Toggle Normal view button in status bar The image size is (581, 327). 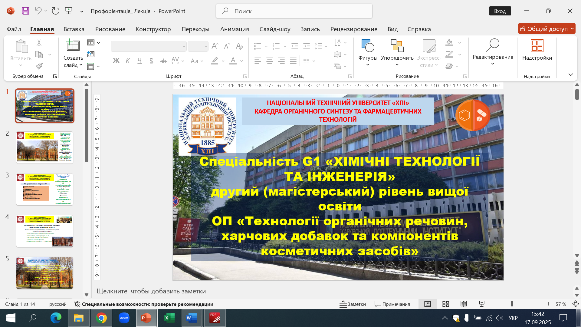click(427, 304)
